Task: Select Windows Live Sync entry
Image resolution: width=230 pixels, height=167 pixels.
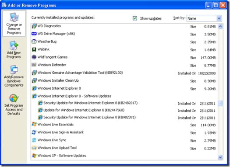Action: (x=52, y=140)
